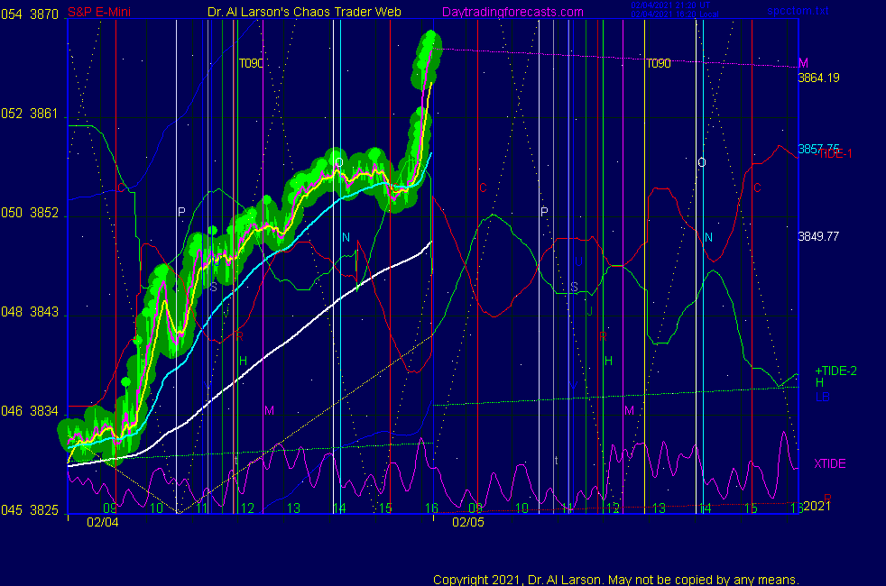The height and width of the screenshot is (586, 886).
Task: Click the 3857.75 cyan price value
Action: coord(817,148)
